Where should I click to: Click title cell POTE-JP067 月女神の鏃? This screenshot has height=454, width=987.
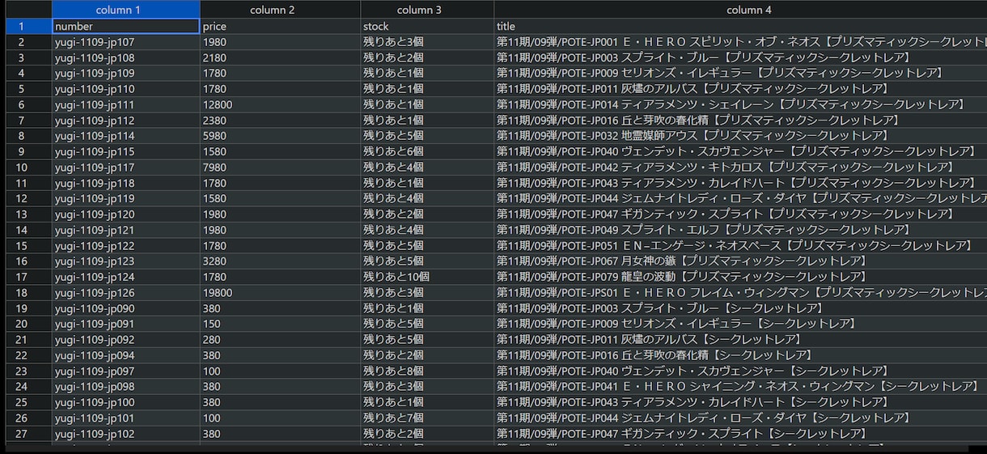740,261
